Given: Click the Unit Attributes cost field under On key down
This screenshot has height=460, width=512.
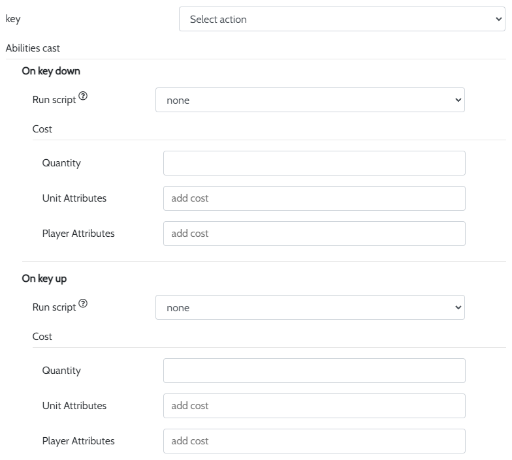Looking at the screenshot, I should click(314, 198).
